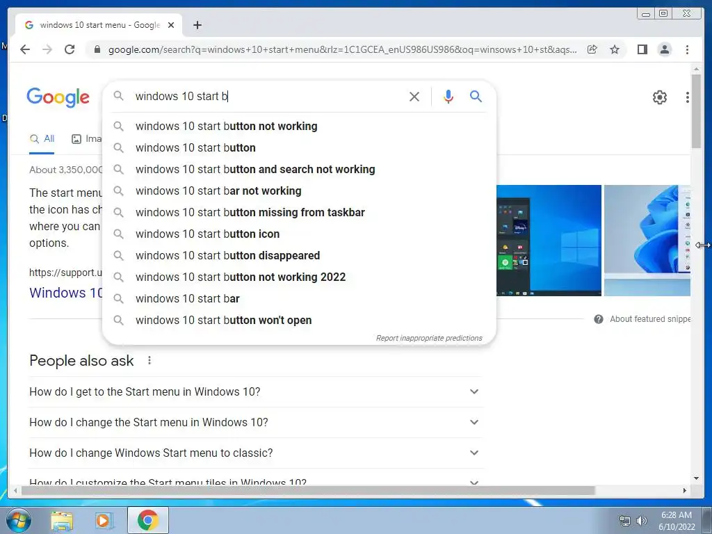Image resolution: width=712 pixels, height=534 pixels.
Task: Go back with the browser back arrow
Action: point(25,49)
